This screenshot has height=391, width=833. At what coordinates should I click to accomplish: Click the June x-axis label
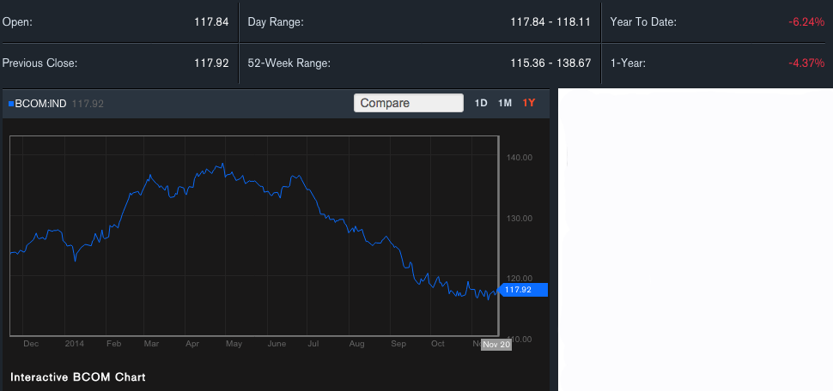pyautogui.click(x=277, y=344)
